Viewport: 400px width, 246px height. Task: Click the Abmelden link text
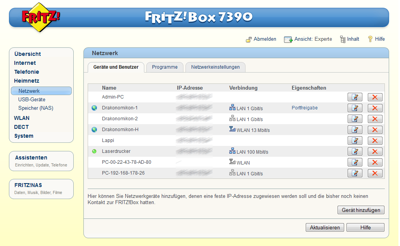265,39
